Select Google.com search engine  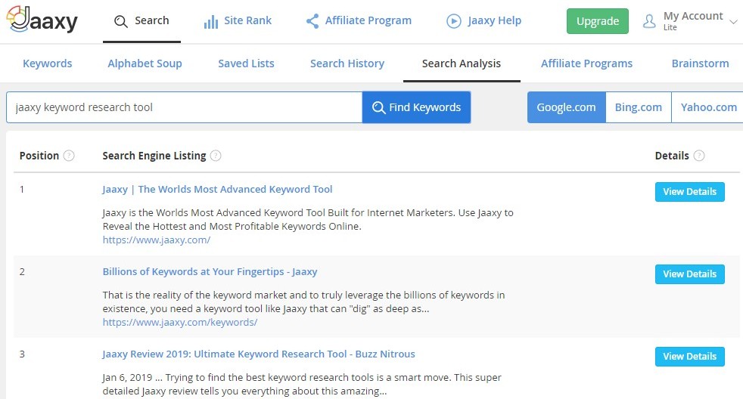coord(566,107)
